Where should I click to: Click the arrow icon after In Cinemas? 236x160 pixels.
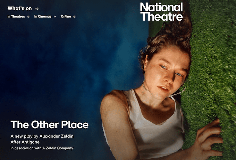pos(55,17)
